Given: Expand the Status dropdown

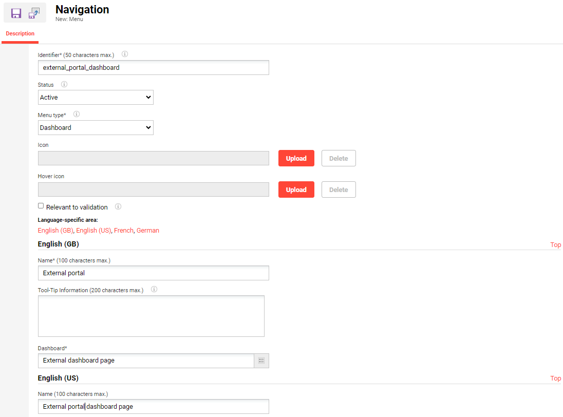Looking at the screenshot, I should (x=96, y=98).
